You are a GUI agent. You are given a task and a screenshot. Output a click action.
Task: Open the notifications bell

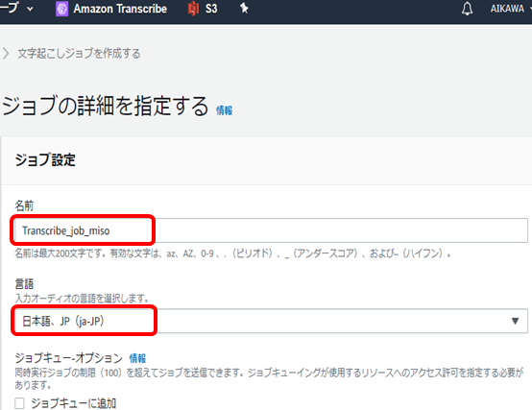(468, 9)
